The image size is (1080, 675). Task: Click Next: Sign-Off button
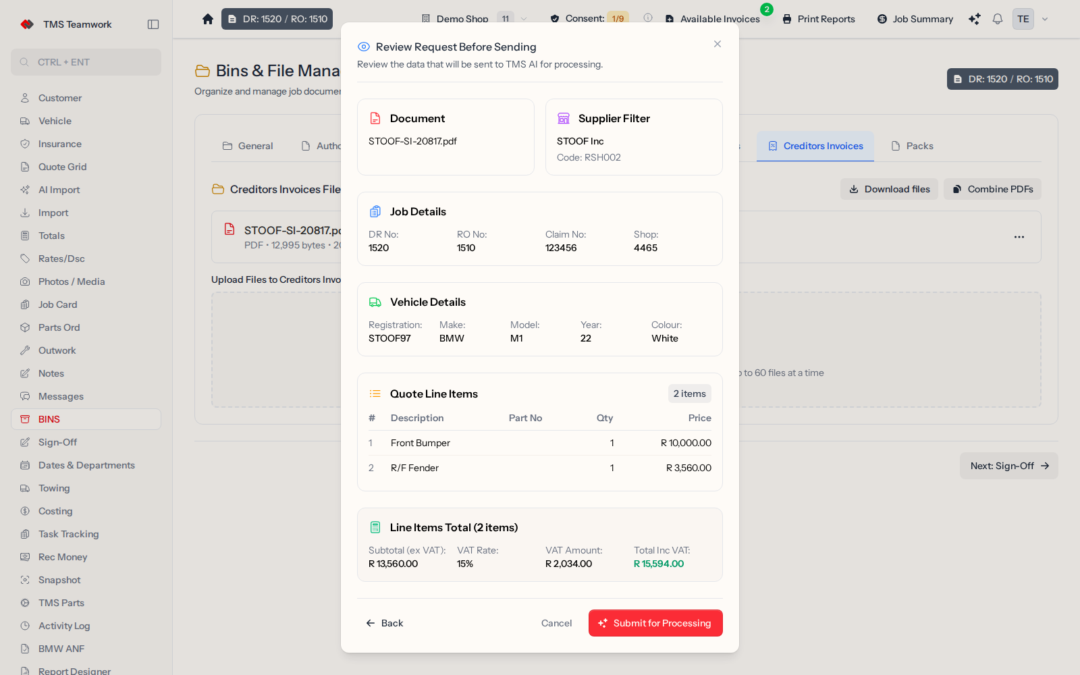coord(1009,466)
